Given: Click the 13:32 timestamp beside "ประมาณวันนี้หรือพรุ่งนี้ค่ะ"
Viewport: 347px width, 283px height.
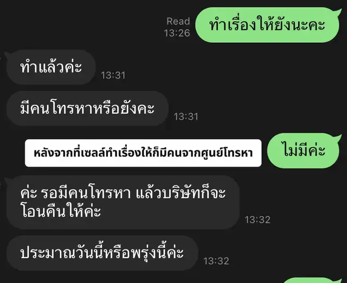Looking at the screenshot, I should [216, 261].
